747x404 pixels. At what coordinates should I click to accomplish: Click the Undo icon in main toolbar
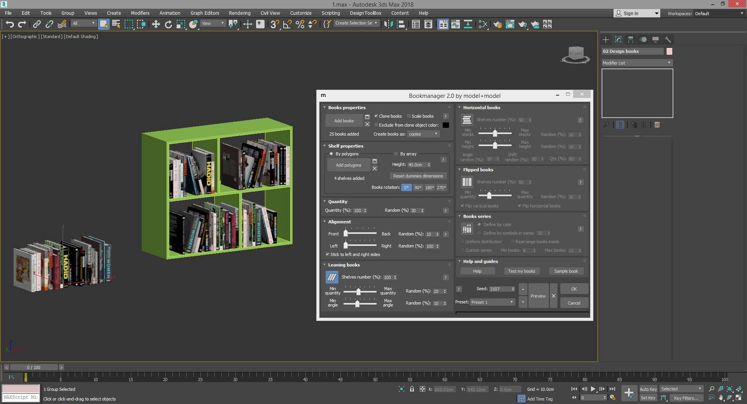click(x=10, y=24)
